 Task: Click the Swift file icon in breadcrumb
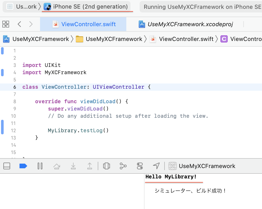pyautogui.click(x=153, y=39)
